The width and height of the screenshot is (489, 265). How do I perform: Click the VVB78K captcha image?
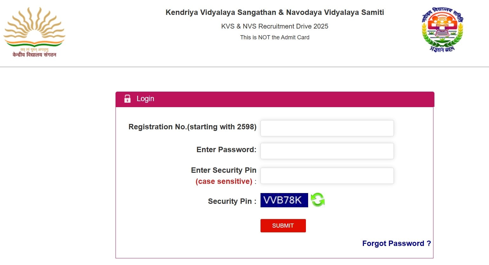coord(284,200)
